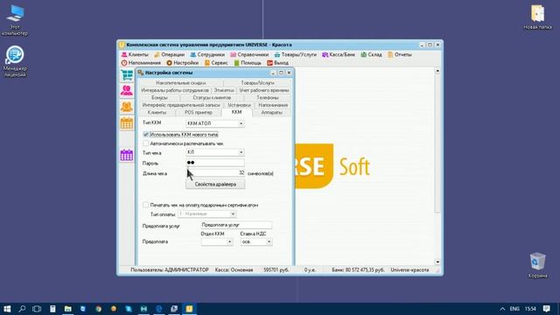Open the Сотрудники menu
Screen dimensions: 560x315
click(207, 54)
